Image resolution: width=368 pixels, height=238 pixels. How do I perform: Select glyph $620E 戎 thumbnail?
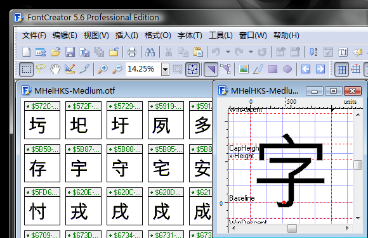point(83,206)
